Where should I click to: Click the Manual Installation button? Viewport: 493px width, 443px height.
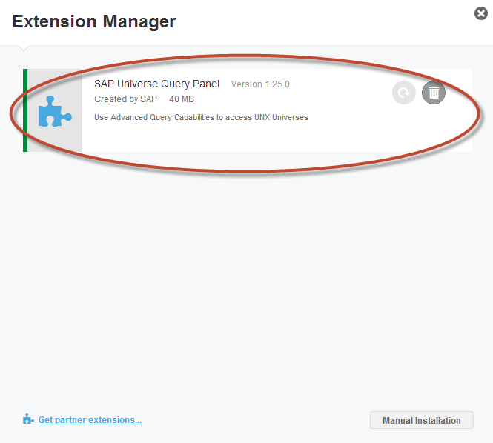click(422, 420)
